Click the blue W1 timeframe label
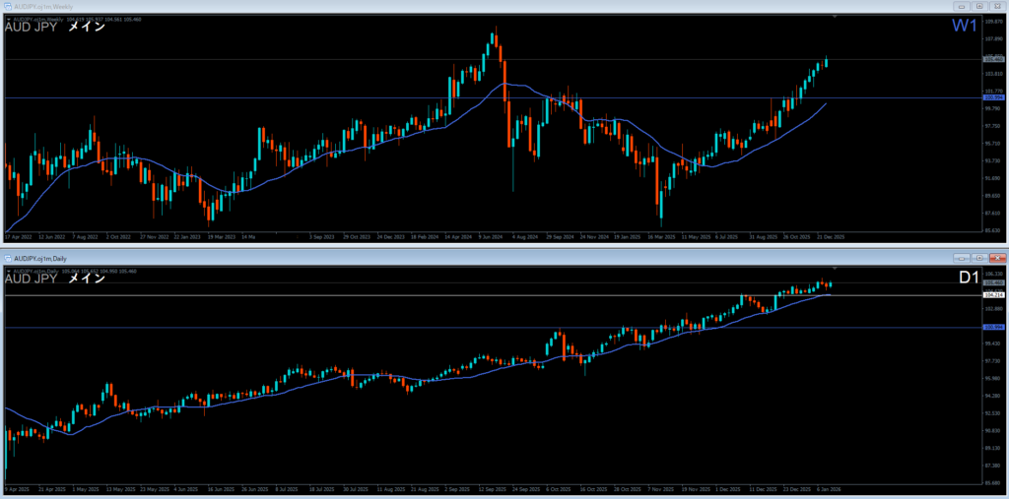This screenshot has height=499, width=1009. 963,27
